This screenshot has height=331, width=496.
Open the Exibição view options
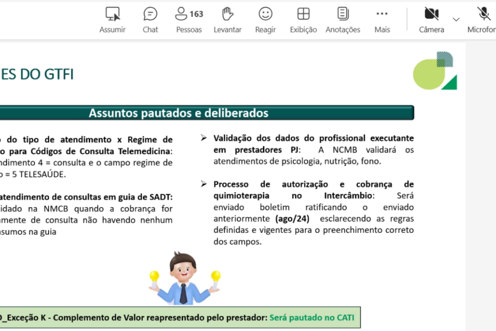[303, 14]
